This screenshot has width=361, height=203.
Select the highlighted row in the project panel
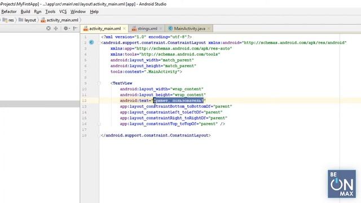[39, 104]
